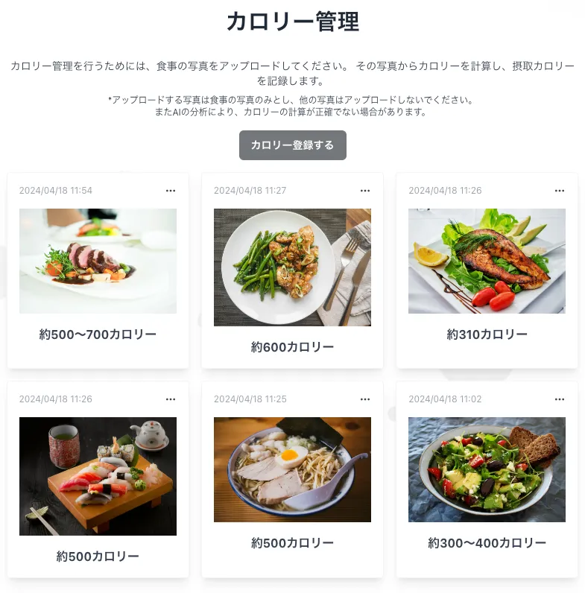Click the カロリー管理 page heading
This screenshot has width=585, height=593.
(292, 22)
